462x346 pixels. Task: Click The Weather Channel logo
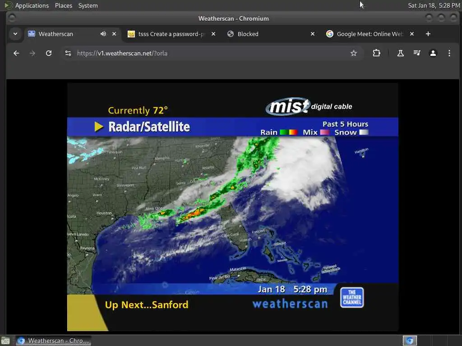(x=352, y=297)
